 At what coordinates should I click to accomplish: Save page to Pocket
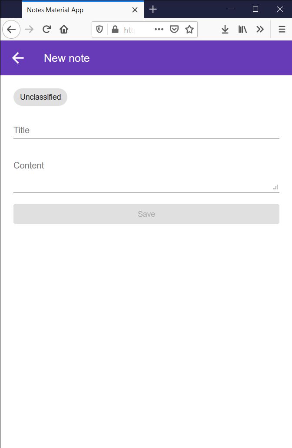[174, 30]
